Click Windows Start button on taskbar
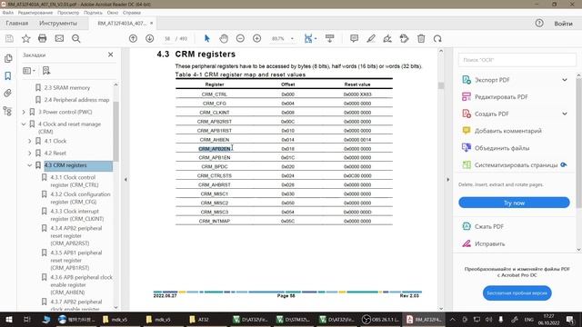Viewport: 582px width, 327px height. tap(8, 319)
